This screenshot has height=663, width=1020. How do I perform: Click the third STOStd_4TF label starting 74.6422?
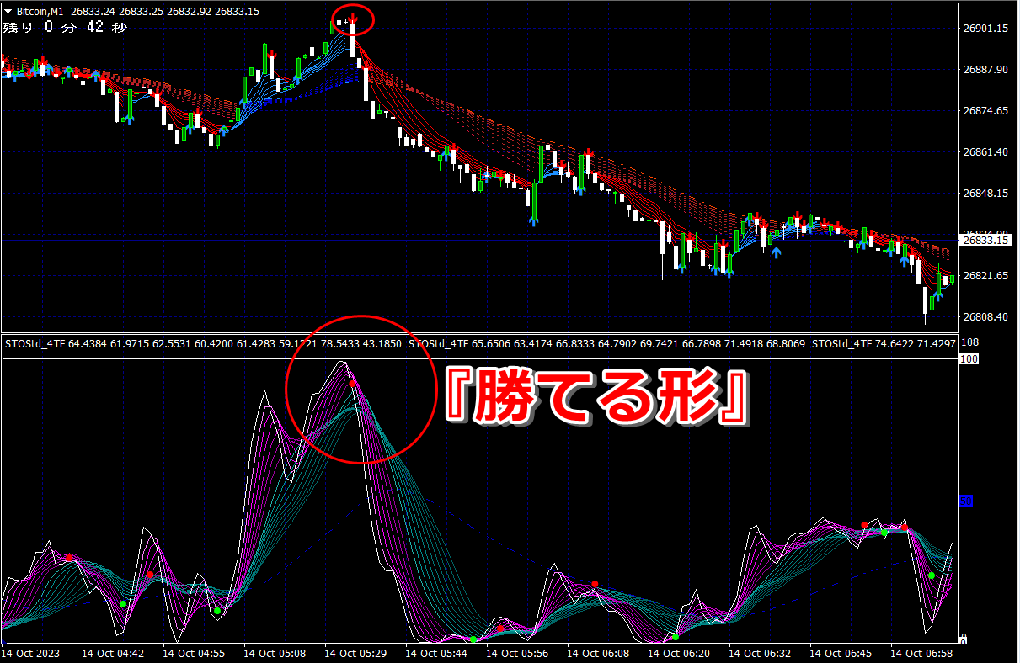click(884, 343)
